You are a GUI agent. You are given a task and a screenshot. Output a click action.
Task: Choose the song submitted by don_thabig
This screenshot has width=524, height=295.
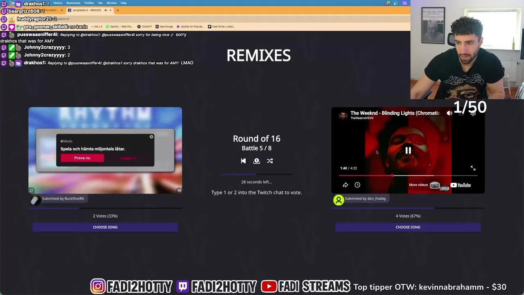coord(408,227)
